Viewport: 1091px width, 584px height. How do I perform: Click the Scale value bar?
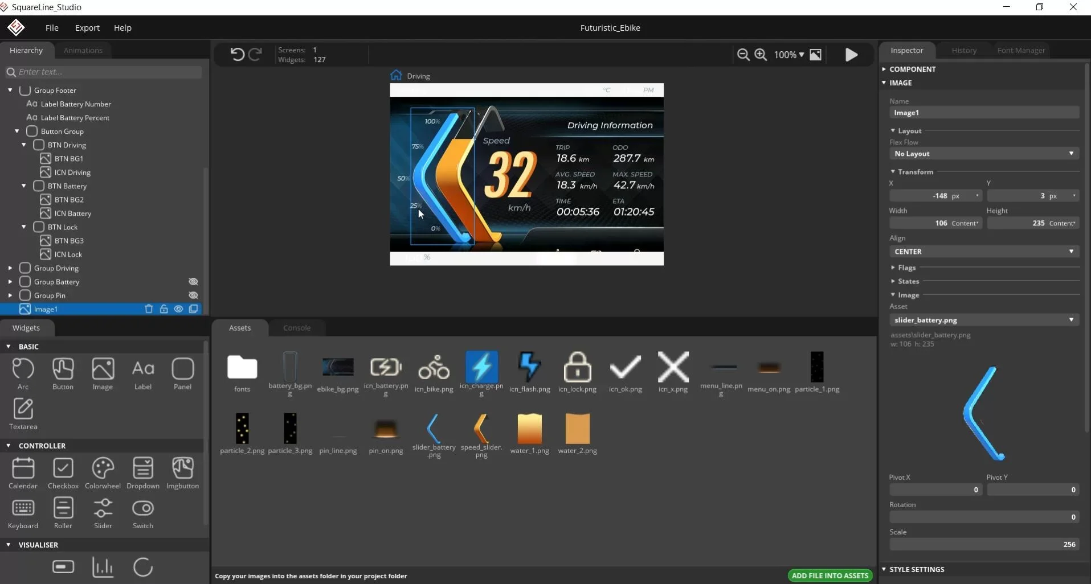pos(984,544)
